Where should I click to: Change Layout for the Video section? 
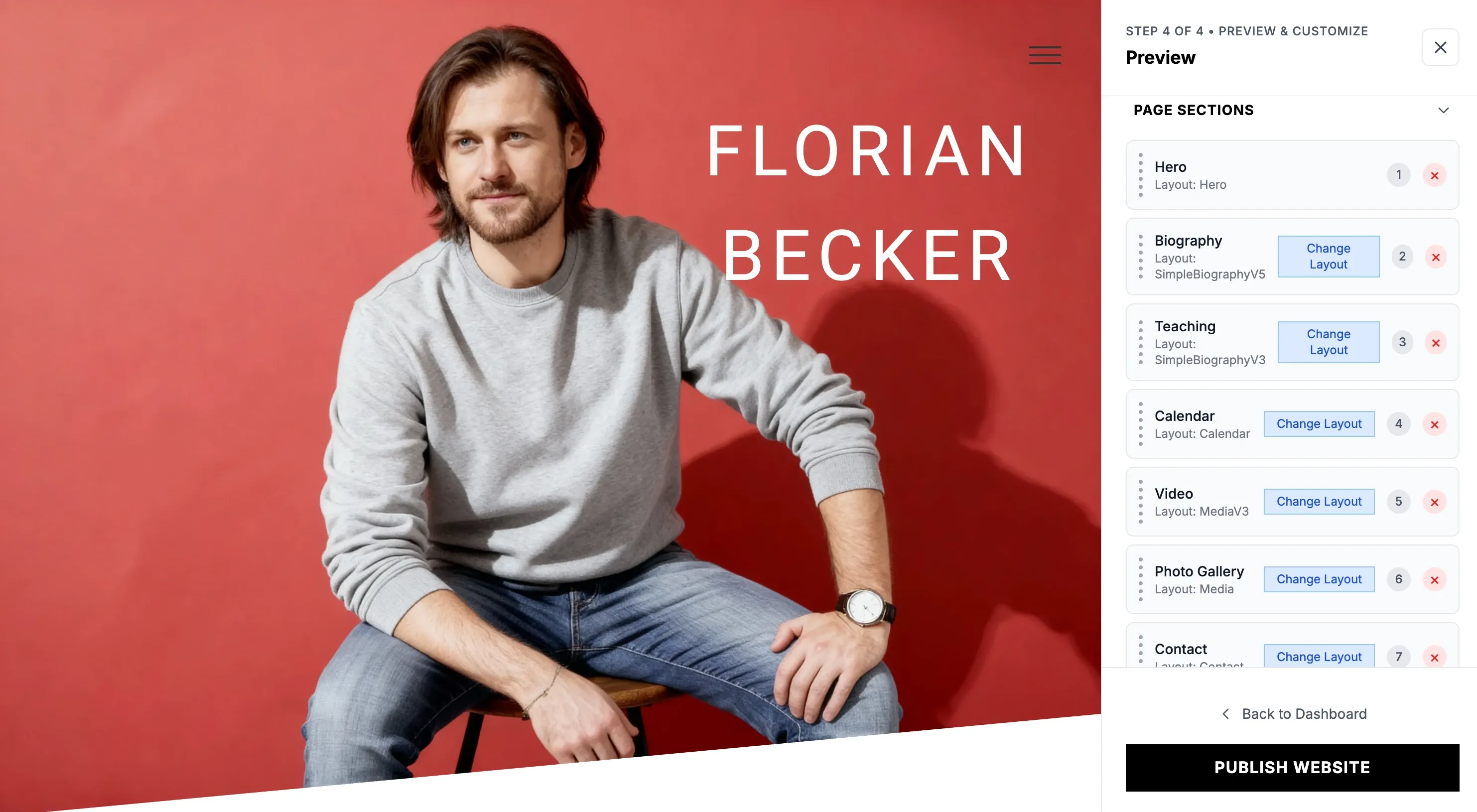(x=1319, y=501)
